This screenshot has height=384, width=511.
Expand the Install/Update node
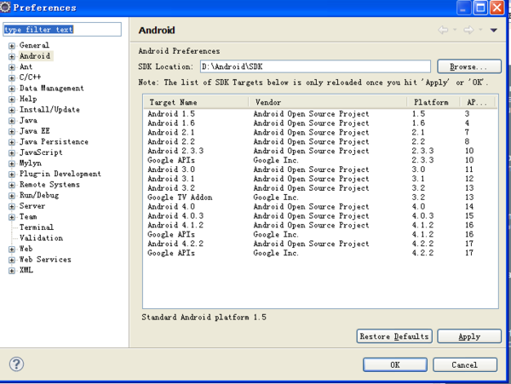12,110
